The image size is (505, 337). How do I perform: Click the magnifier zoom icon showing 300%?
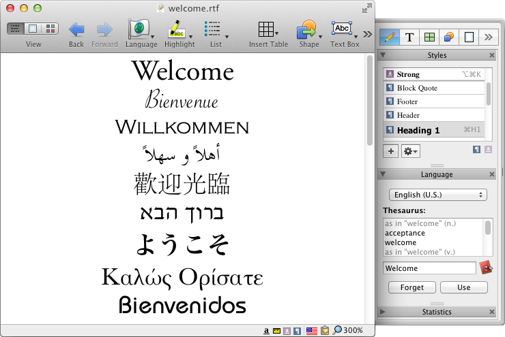point(336,330)
